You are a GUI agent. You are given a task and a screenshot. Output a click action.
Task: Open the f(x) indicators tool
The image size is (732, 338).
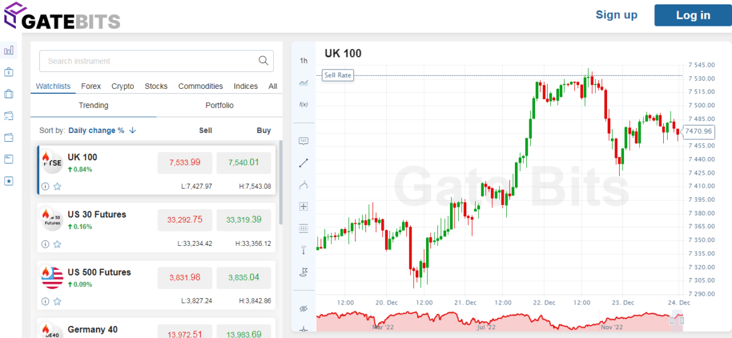tap(304, 104)
